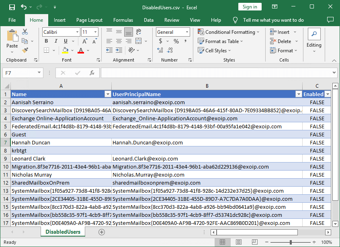Open the Review ribbon tab
This screenshot has width=340, height=247.
point(172,20)
